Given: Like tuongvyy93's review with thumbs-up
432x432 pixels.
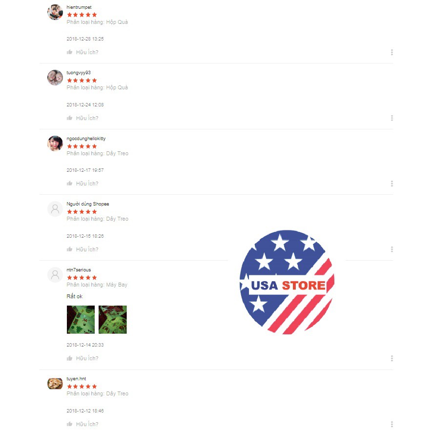Looking at the screenshot, I should (69, 118).
